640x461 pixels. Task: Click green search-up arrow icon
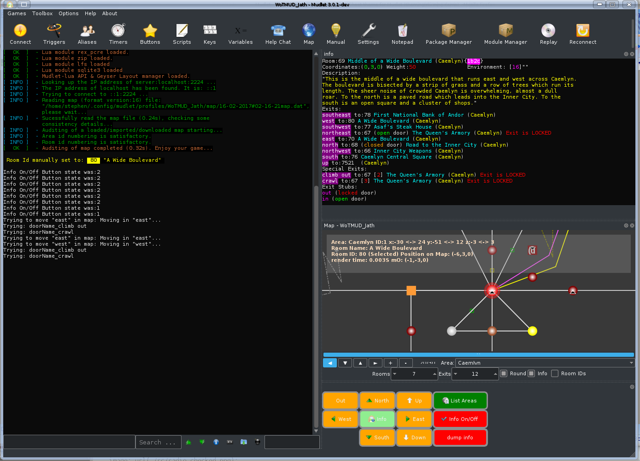pyautogui.click(x=188, y=442)
